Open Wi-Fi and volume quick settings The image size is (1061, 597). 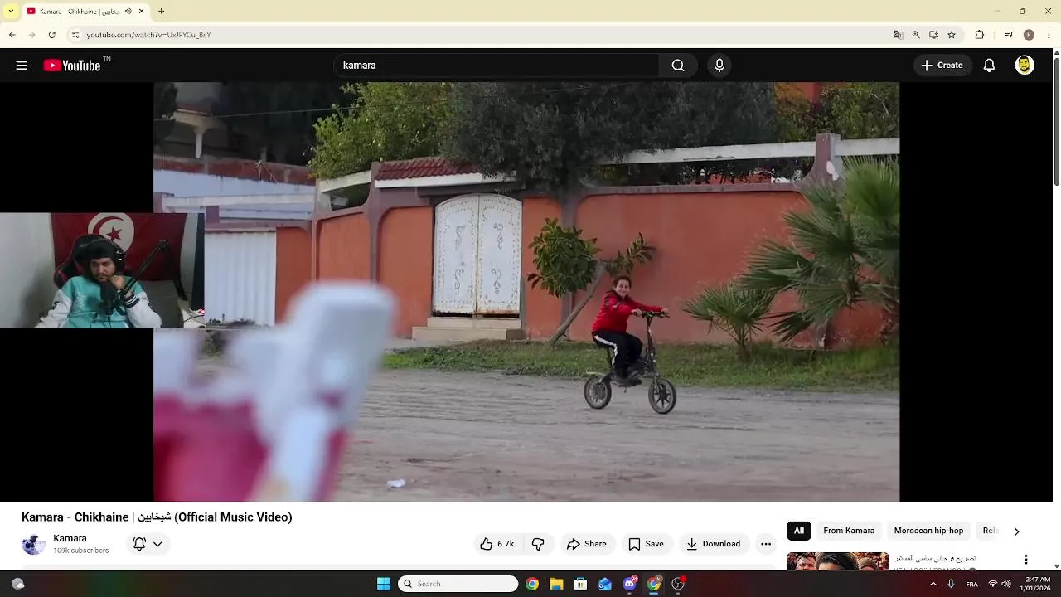(x=1000, y=584)
